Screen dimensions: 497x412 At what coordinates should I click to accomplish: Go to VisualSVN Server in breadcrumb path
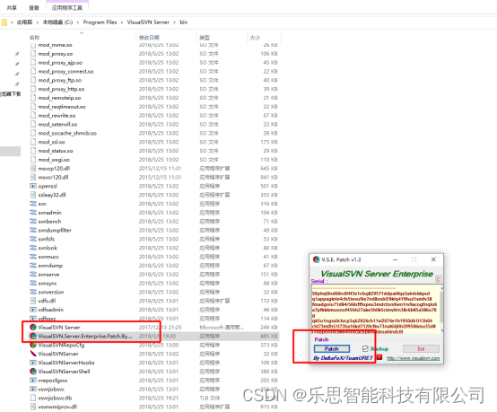click(148, 22)
